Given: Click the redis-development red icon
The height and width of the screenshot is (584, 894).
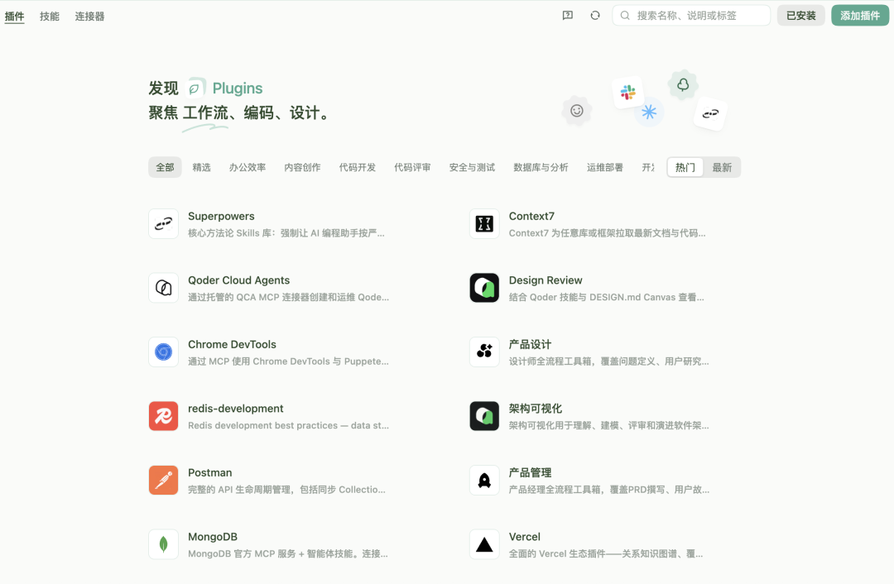Looking at the screenshot, I should click(x=164, y=416).
